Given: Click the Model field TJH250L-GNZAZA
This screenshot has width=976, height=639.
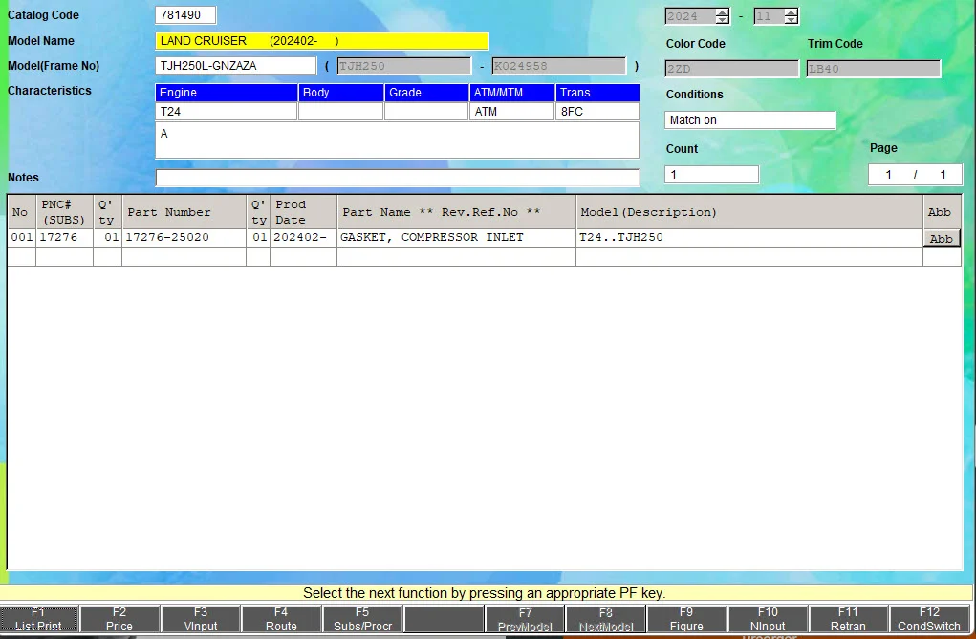Looking at the screenshot, I should 236,66.
